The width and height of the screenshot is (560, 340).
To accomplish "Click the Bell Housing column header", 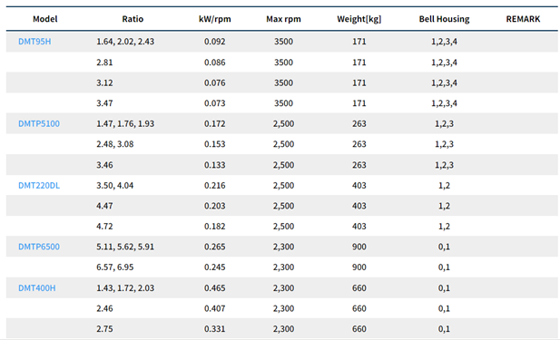I will [x=444, y=19].
